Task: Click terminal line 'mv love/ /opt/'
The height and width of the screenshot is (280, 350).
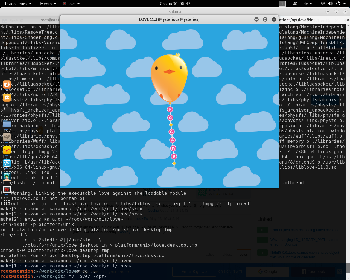Action: pyautogui.click(x=87, y=276)
